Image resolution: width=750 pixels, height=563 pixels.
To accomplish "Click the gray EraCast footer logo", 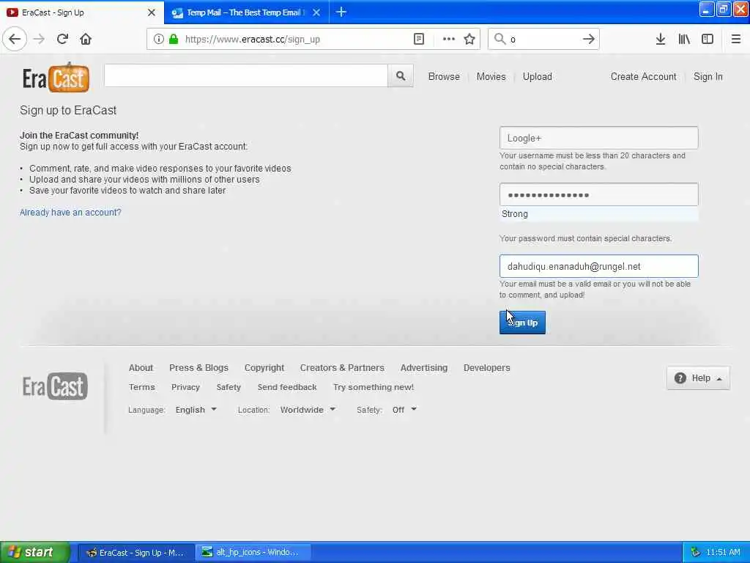I will click(x=54, y=386).
